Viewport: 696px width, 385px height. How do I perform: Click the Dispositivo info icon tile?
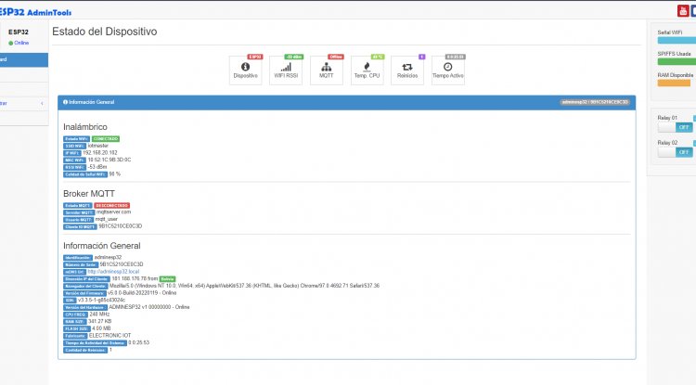click(x=246, y=71)
